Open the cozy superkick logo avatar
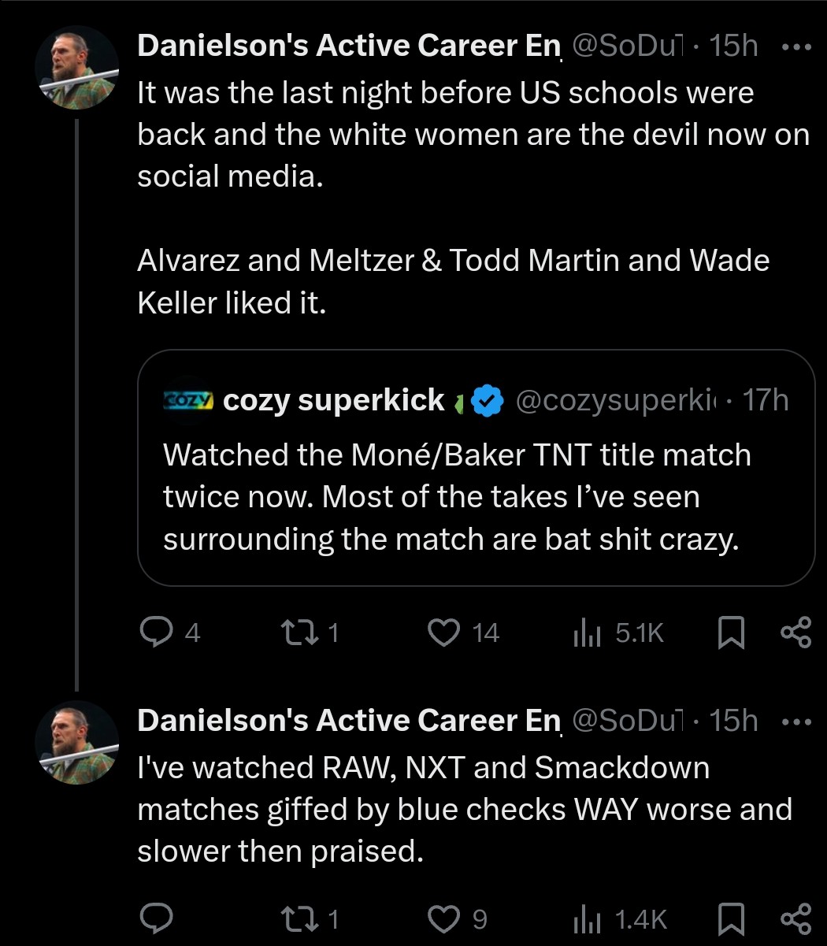Screen dimensions: 827x946 [187, 401]
